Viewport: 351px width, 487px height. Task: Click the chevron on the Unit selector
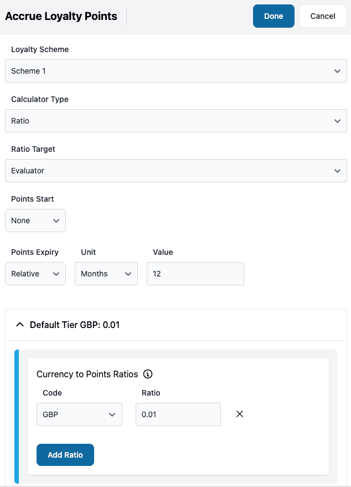pos(128,274)
